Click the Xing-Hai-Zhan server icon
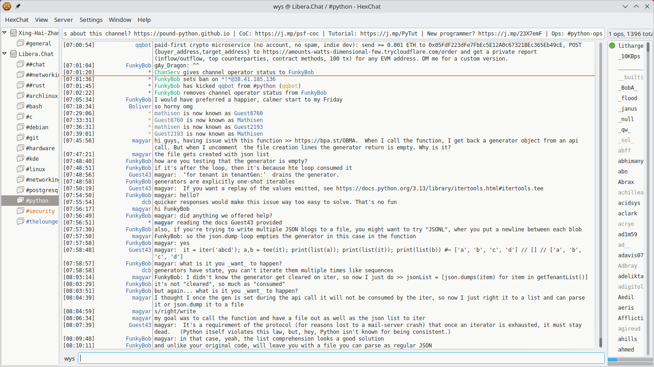 pyautogui.click(x=13, y=33)
